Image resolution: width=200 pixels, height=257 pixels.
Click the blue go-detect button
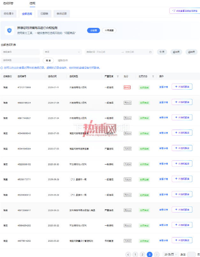(x=93, y=30)
